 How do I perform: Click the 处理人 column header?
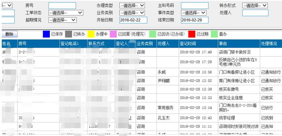pos(168,43)
